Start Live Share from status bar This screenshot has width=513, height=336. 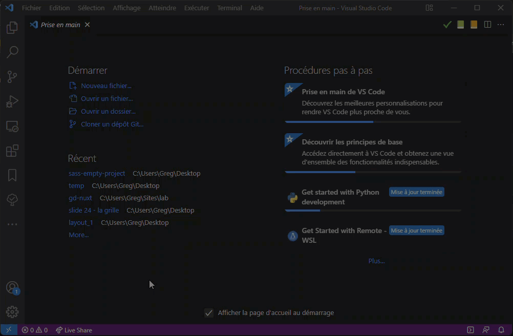click(x=74, y=330)
